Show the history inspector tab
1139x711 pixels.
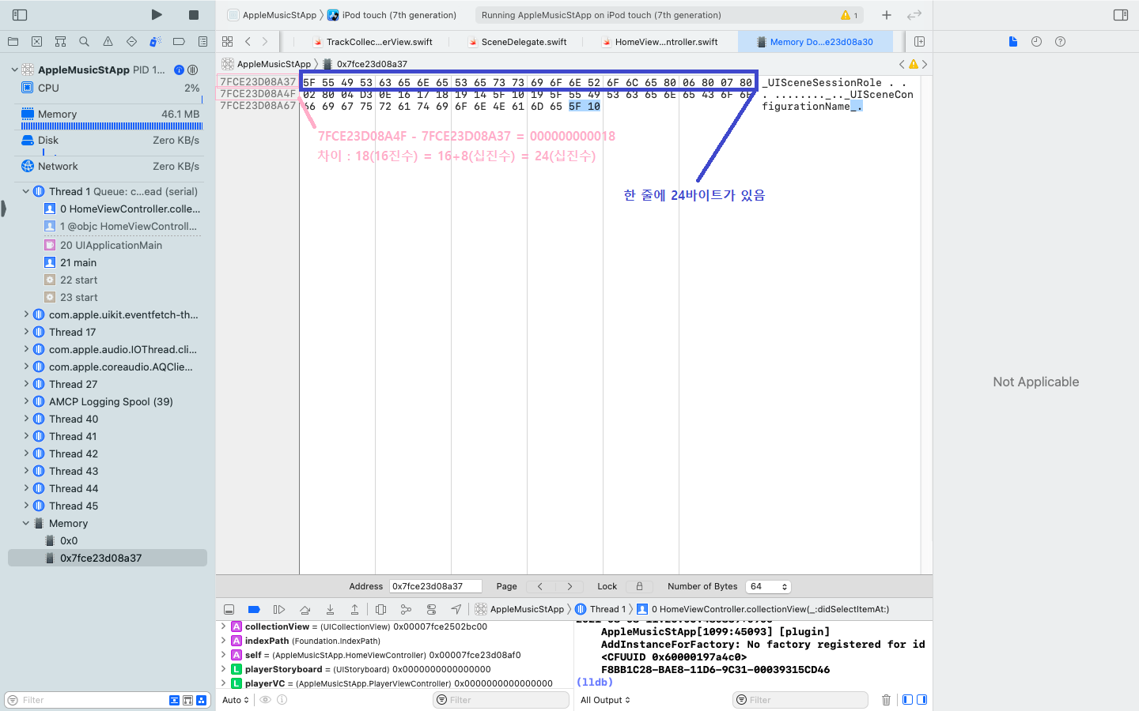coord(1036,42)
